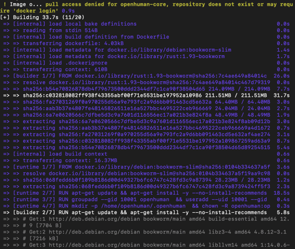Click the '[builder 1/7] FROM' rust line
295x249 pixels.
click(x=147, y=76)
